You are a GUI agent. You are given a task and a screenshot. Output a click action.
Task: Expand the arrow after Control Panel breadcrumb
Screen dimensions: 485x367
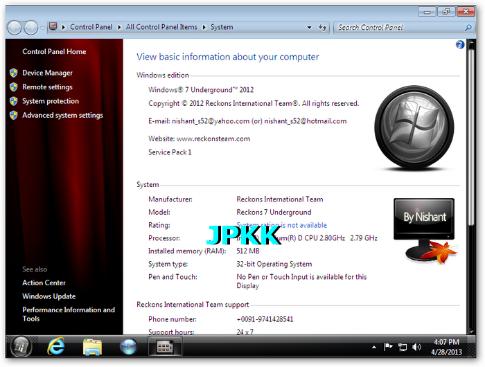pyautogui.click(x=119, y=27)
